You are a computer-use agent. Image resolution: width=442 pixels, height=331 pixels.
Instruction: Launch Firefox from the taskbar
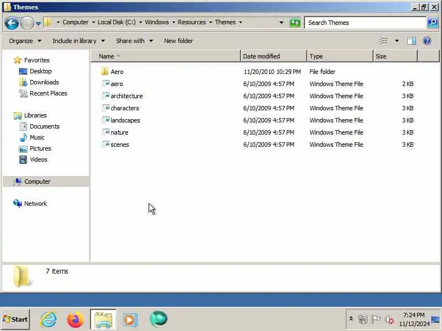pos(75,319)
